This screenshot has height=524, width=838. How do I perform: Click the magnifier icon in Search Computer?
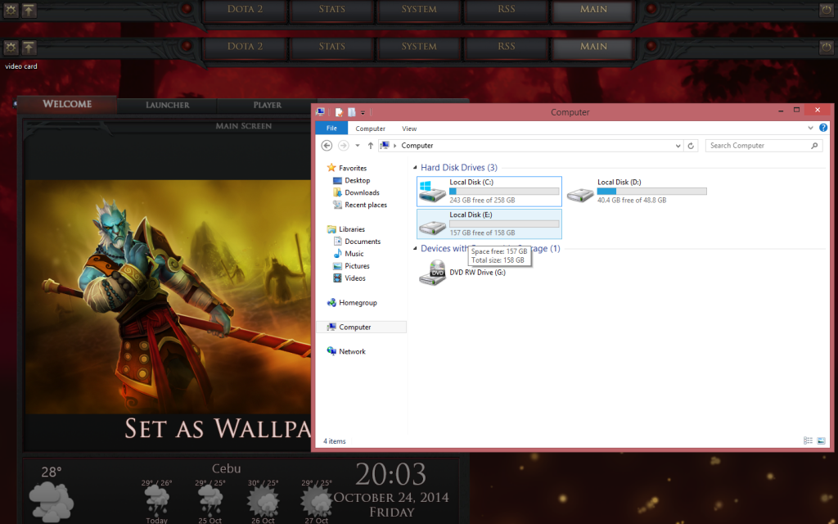[814, 146]
